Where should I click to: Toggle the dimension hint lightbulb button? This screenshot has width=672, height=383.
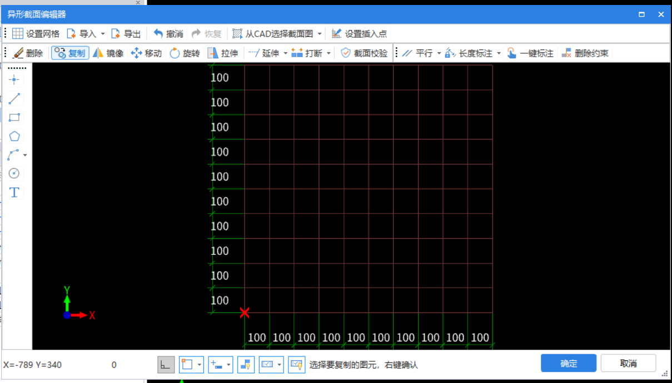pos(297,365)
